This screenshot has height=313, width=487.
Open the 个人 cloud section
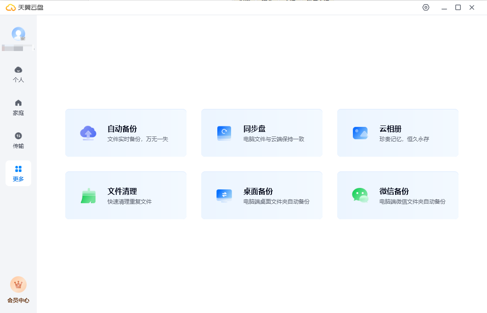(x=18, y=74)
